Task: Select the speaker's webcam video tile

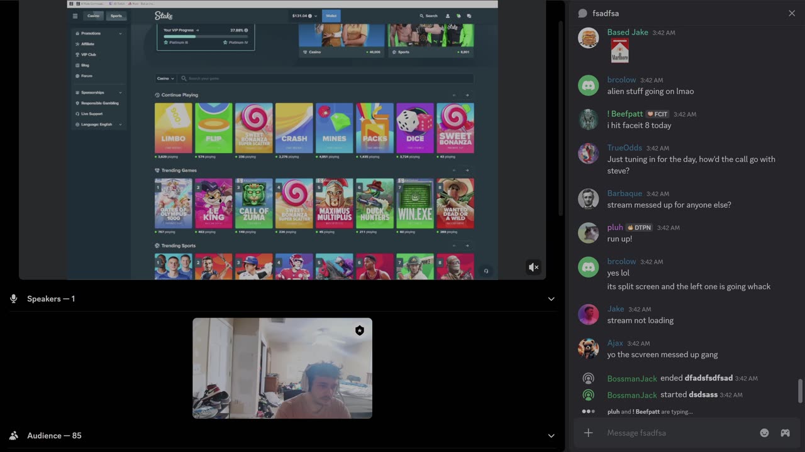Action: click(x=282, y=368)
